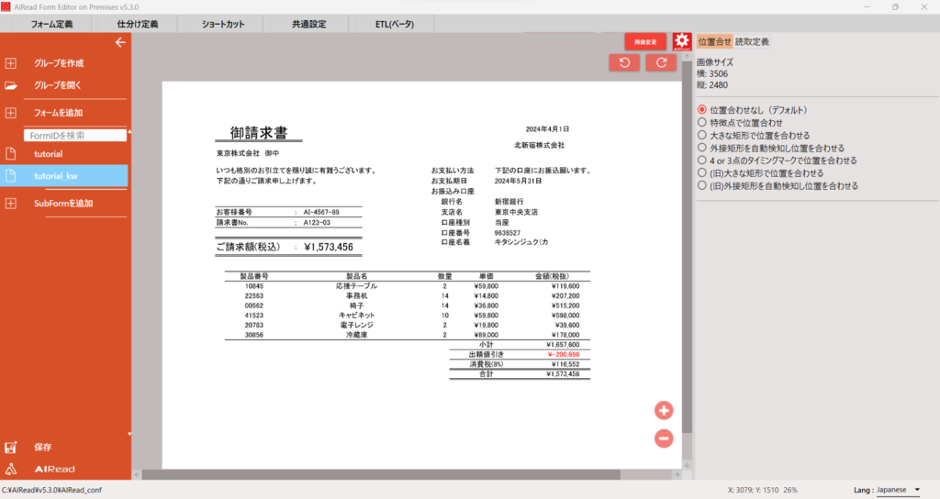Choose 大きな矩形で位置を合わせる radio option

[702, 135]
